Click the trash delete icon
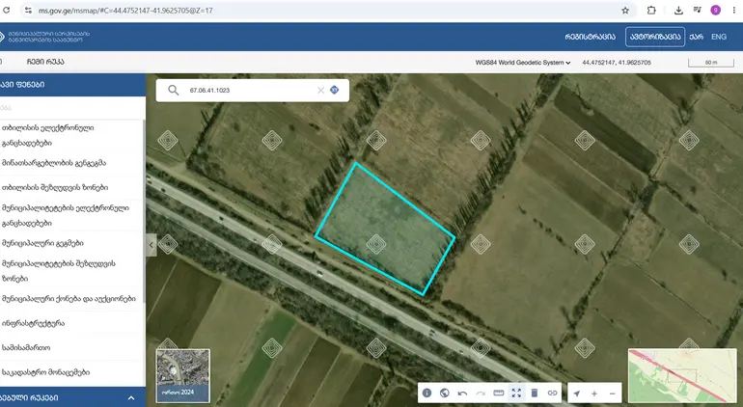 point(535,393)
